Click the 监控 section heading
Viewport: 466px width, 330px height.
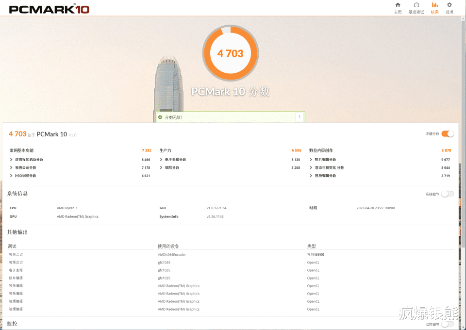click(x=12, y=324)
